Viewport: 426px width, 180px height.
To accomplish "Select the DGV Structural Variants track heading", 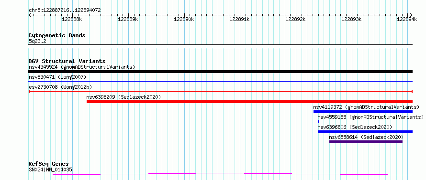I will pyautogui.click(x=67, y=61).
